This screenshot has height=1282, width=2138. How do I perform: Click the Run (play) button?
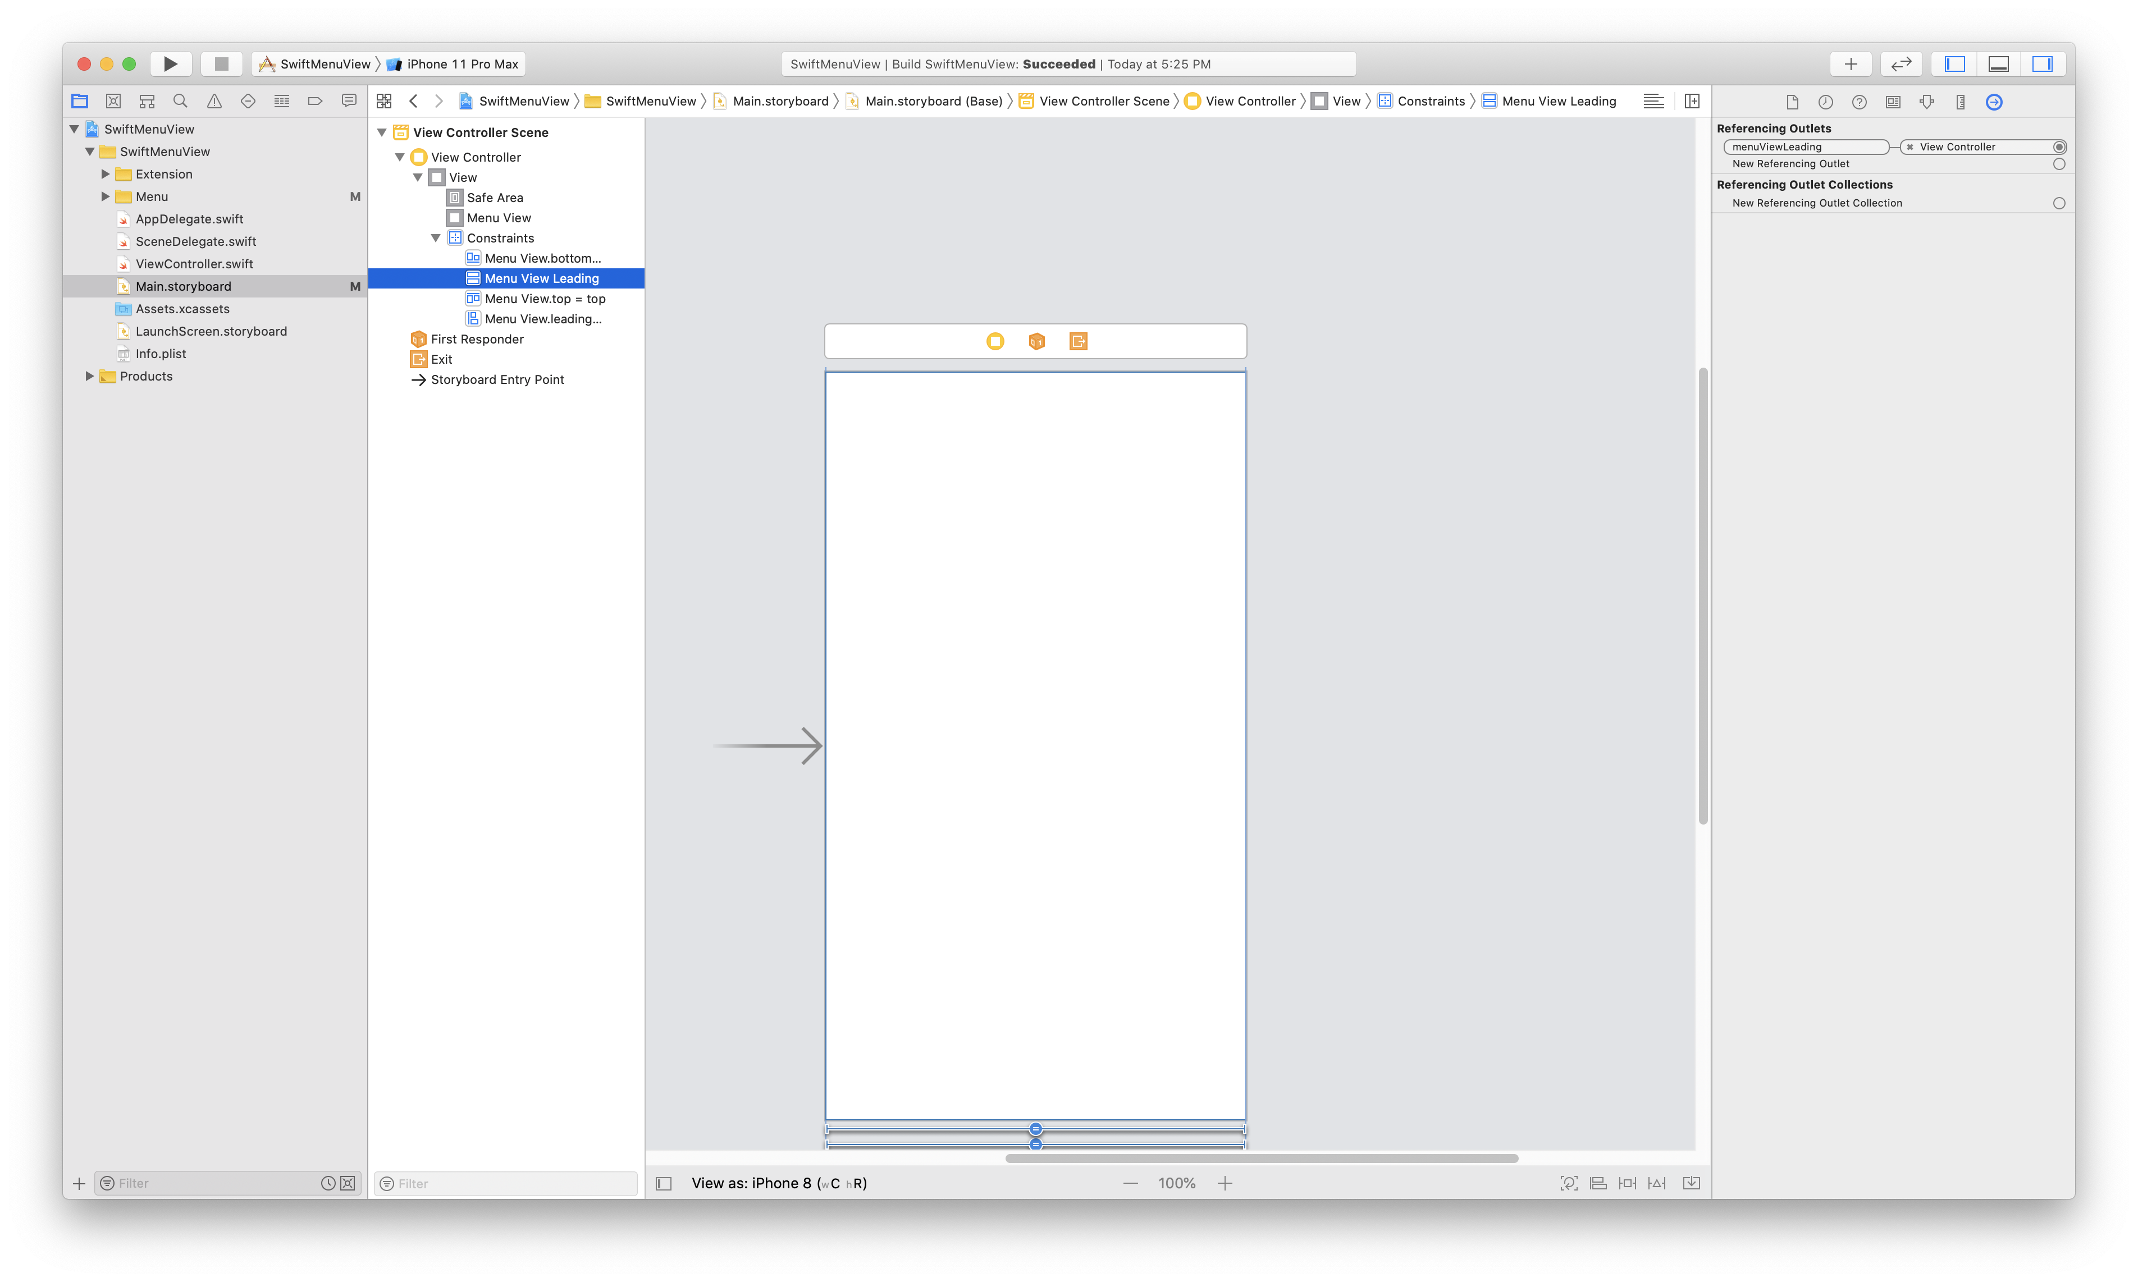(x=170, y=64)
